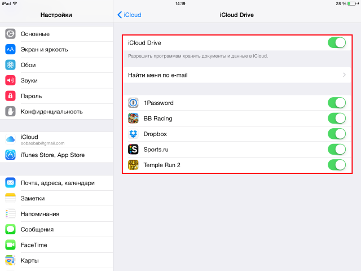Image resolution: width=361 pixels, height=271 pixels.
Task: Tap the battery icon in status bar
Action: 352,4
